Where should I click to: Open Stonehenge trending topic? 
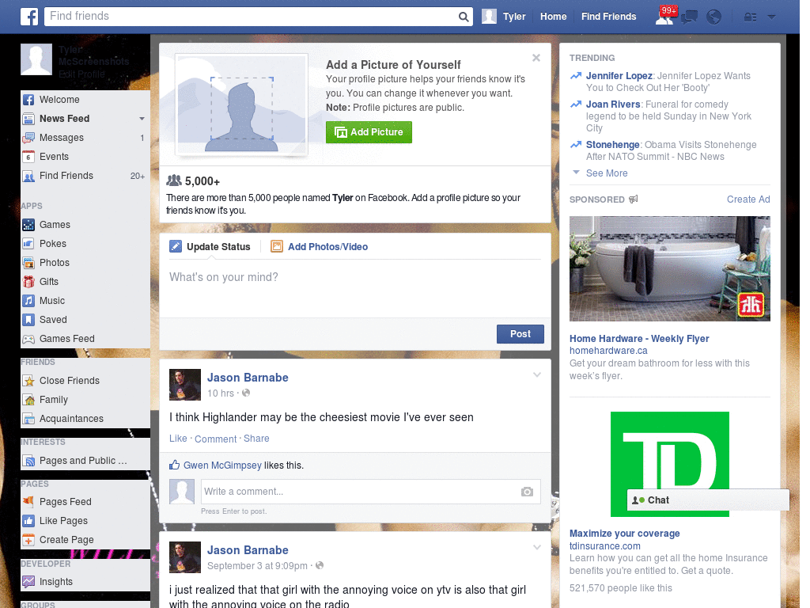tap(613, 145)
